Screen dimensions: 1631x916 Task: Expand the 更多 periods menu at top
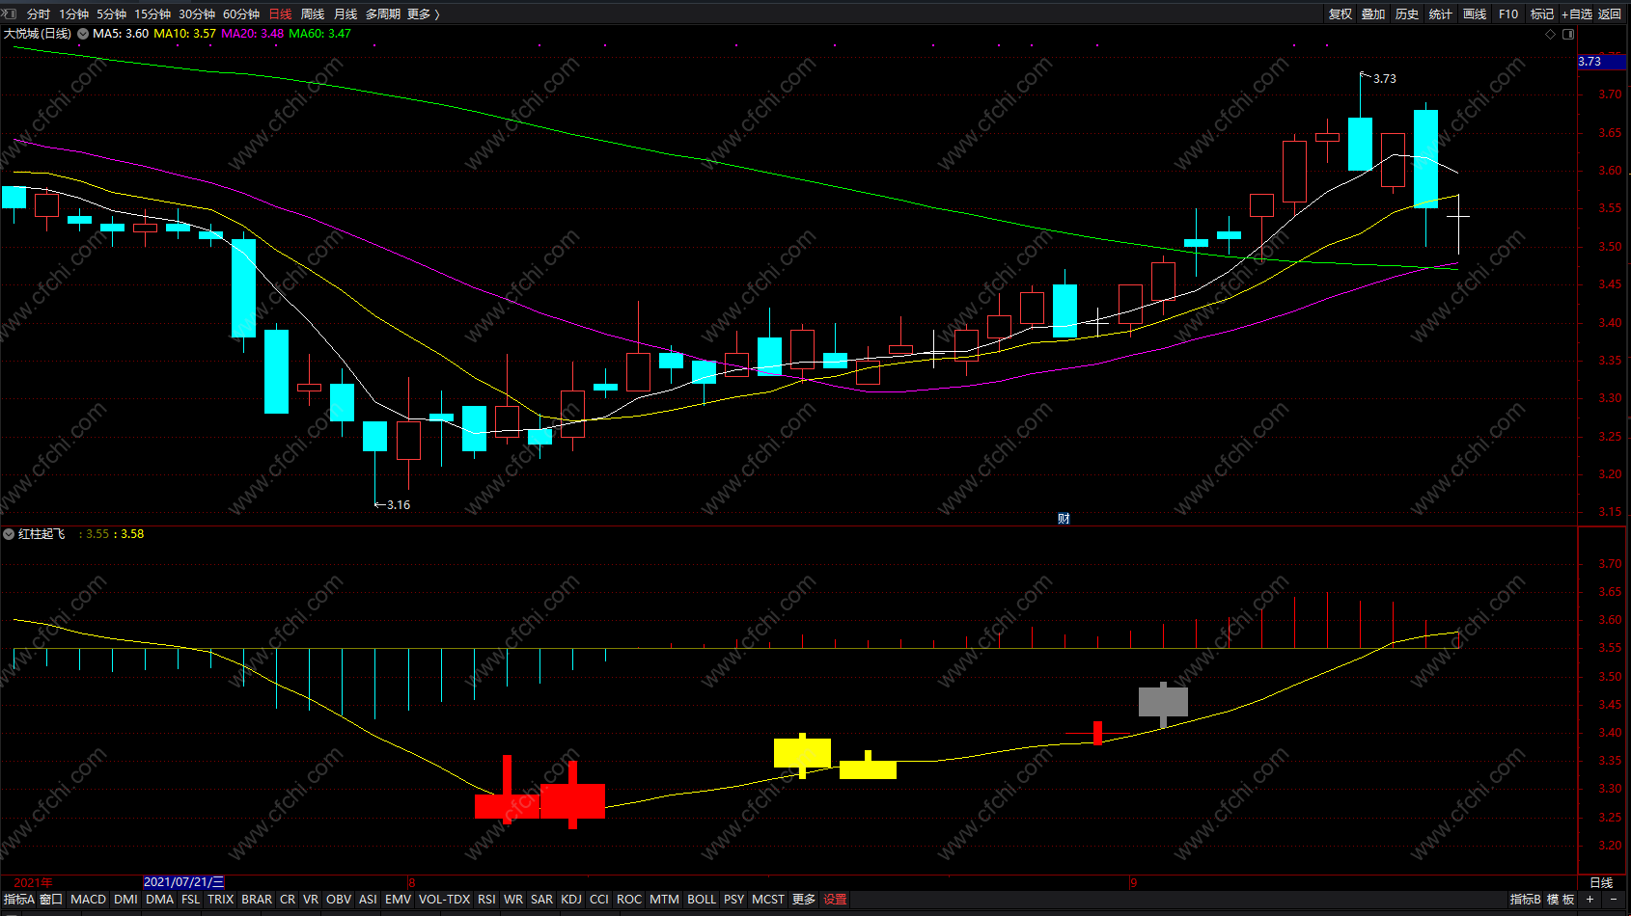coord(423,13)
